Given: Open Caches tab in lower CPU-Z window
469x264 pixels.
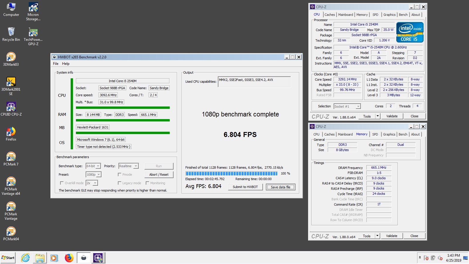Looking at the screenshot, I should pos(329,134).
